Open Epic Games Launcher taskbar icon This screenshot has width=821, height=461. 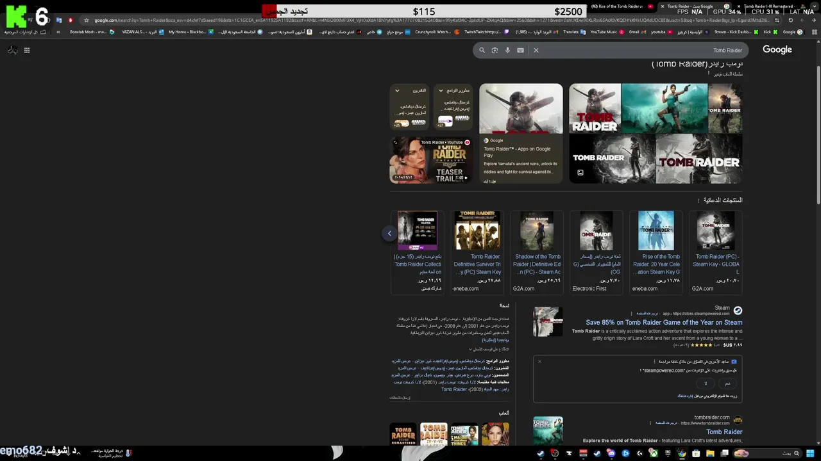click(668, 453)
